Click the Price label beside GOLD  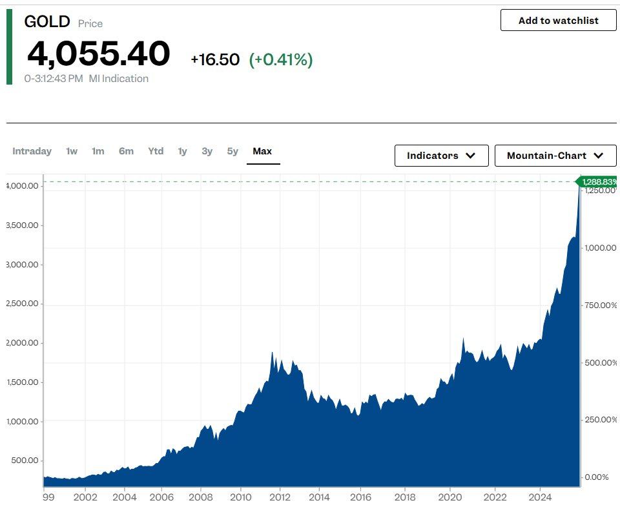point(90,24)
